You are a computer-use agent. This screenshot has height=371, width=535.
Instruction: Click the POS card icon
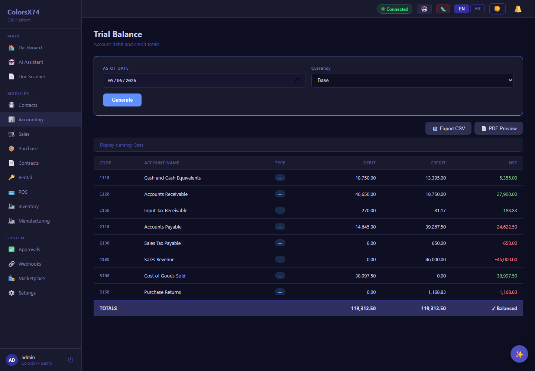(x=12, y=192)
